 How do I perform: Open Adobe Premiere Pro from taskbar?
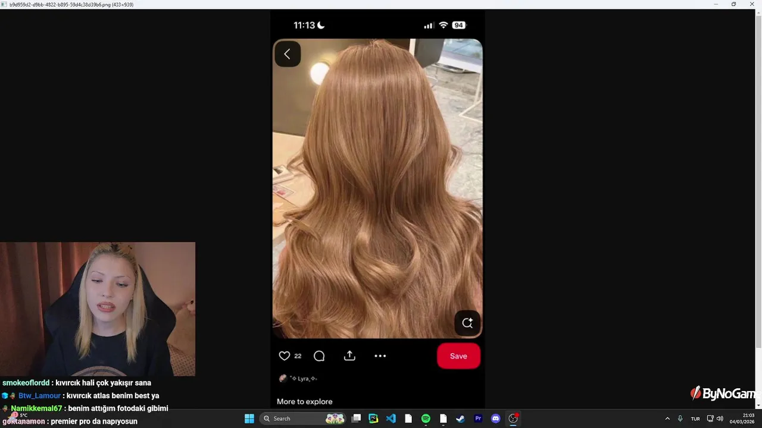tap(478, 418)
